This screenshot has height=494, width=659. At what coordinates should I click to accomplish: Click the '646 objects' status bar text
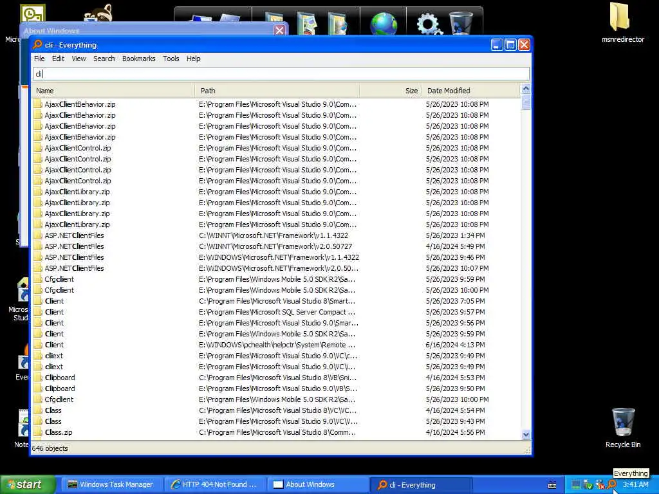click(50, 448)
